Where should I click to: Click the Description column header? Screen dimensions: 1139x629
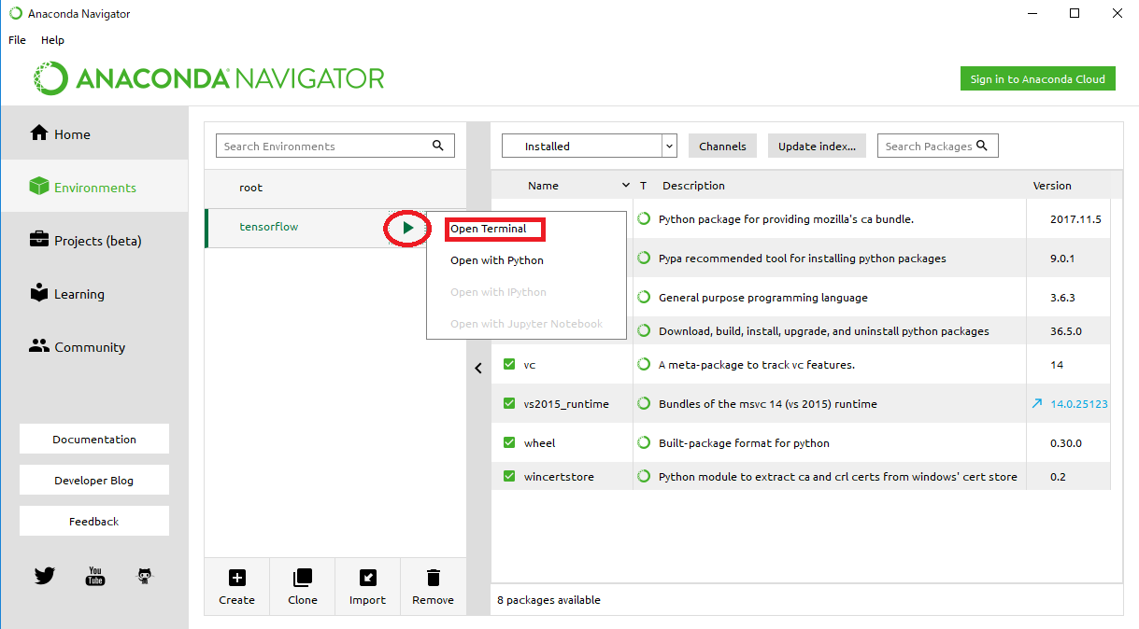click(693, 186)
